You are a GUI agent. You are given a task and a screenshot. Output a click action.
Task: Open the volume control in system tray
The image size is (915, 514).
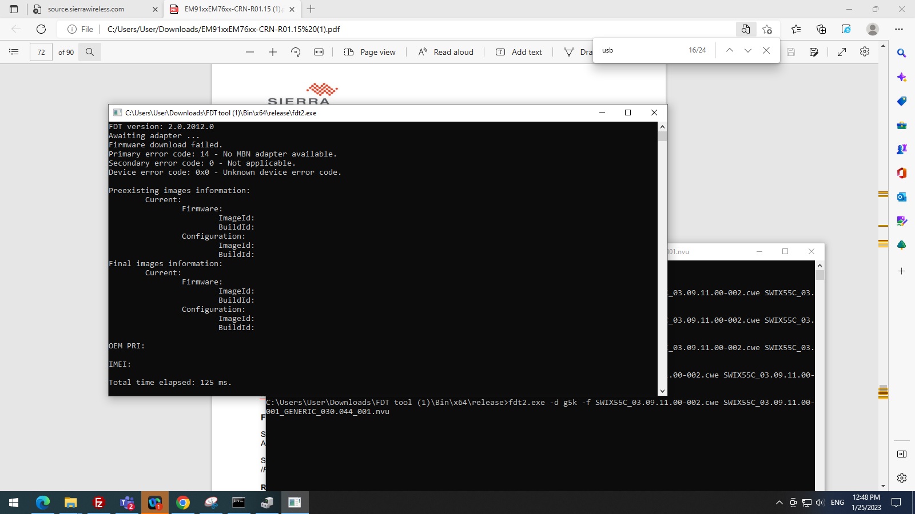click(820, 503)
